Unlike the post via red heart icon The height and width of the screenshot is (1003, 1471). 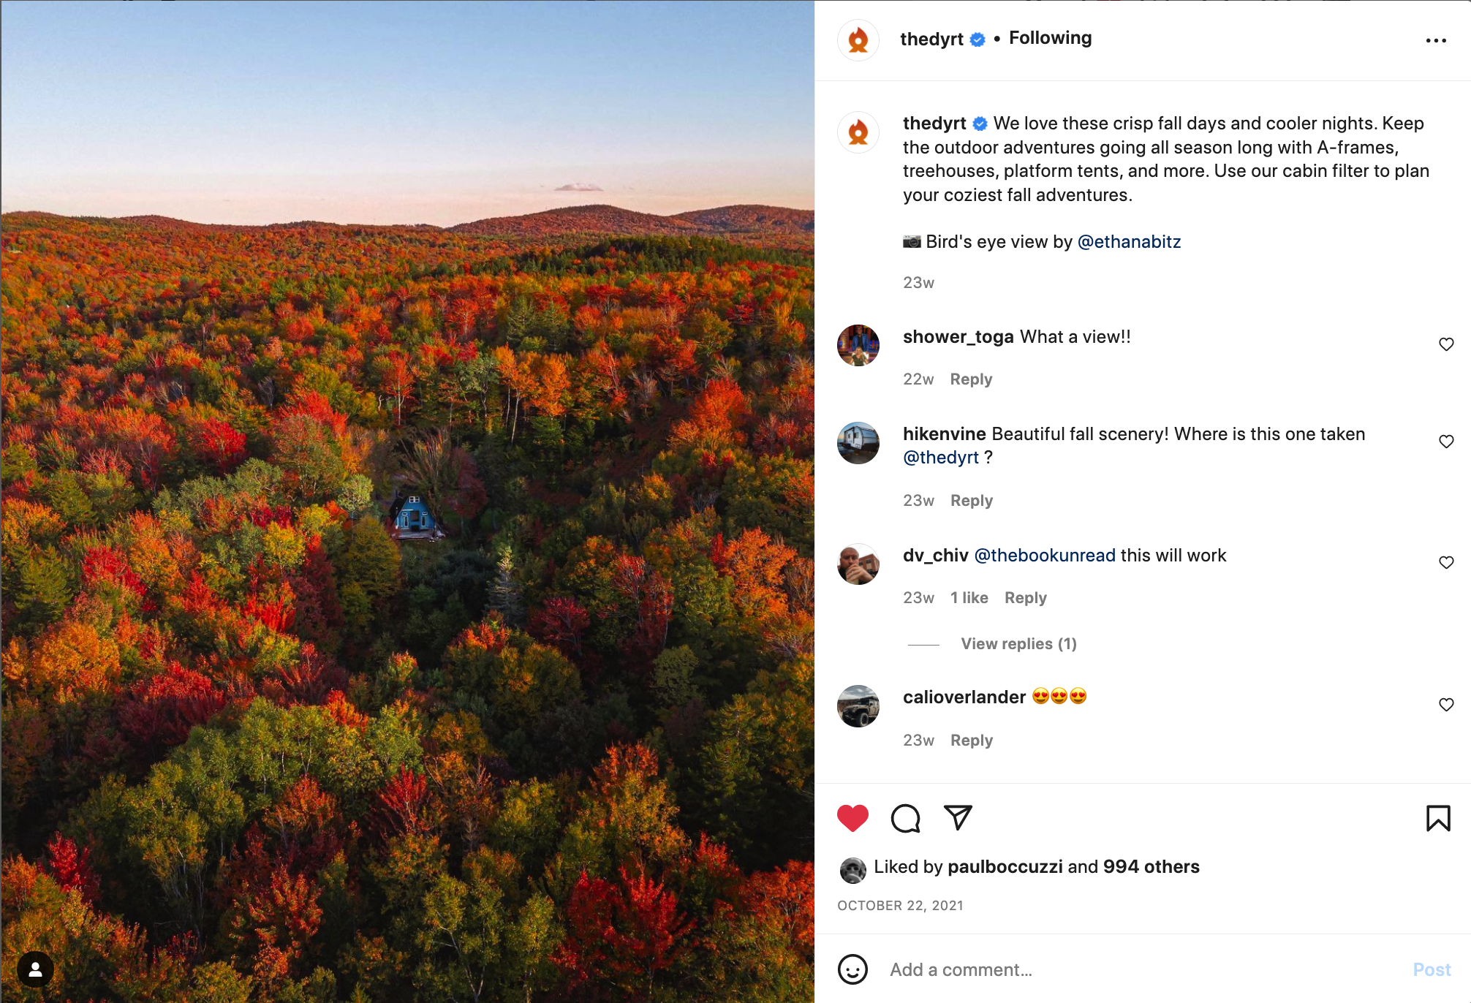(852, 818)
